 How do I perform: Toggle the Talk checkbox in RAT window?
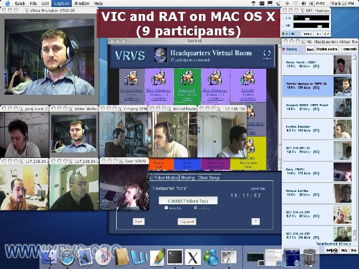283,25
